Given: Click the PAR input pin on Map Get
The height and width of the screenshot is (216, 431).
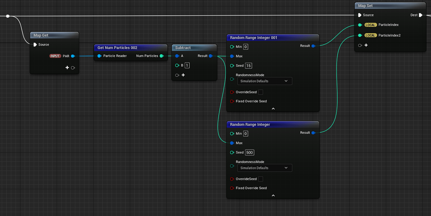Looking at the screenshot, I should click(x=73, y=56).
